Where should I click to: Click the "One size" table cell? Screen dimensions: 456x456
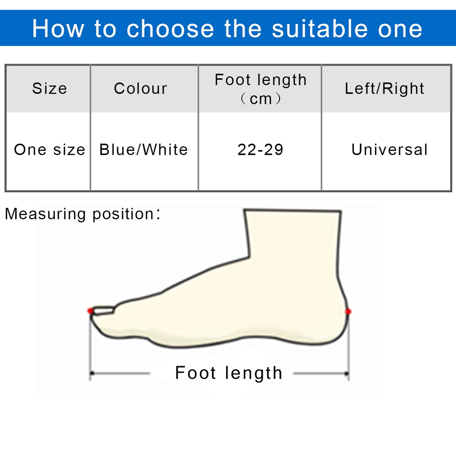[49, 150]
